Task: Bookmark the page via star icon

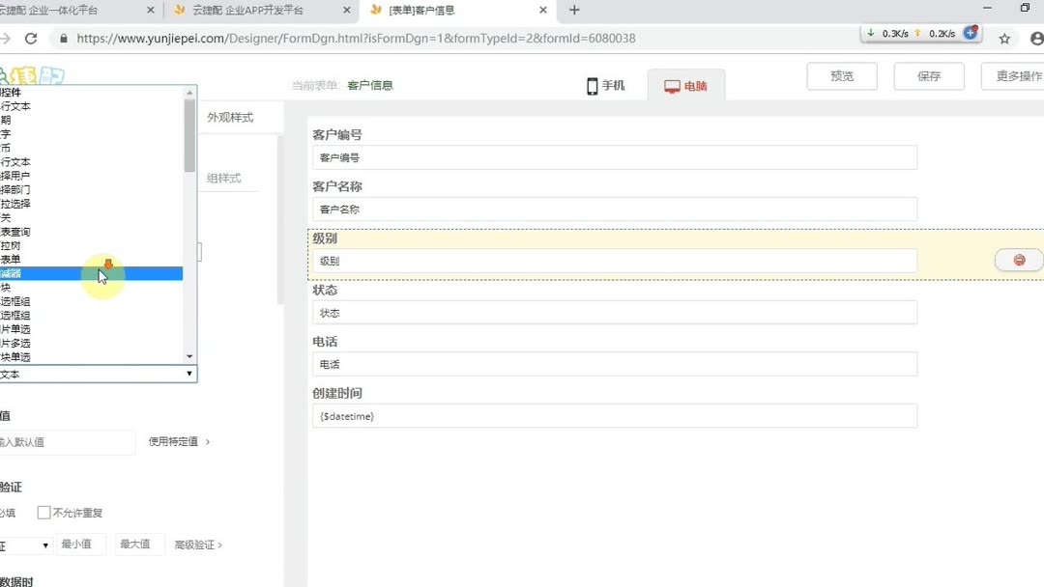Action: click(x=1004, y=37)
